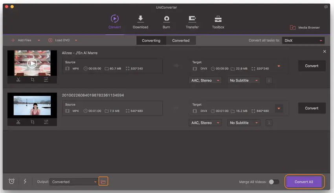Click target size 22.9 MB
Screen dimensions: 334x193
242,68
